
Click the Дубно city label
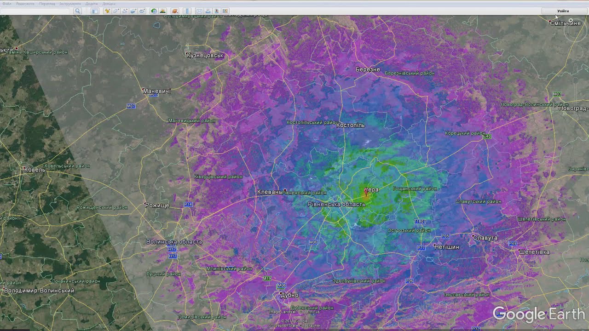(289, 295)
